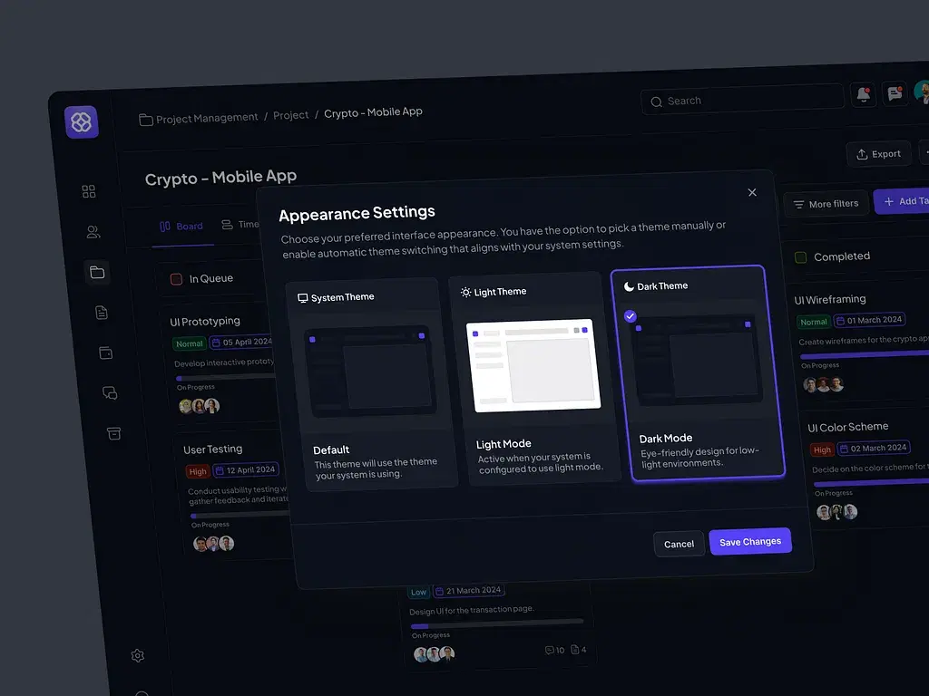Go to Project Management breadcrumb

(x=207, y=118)
